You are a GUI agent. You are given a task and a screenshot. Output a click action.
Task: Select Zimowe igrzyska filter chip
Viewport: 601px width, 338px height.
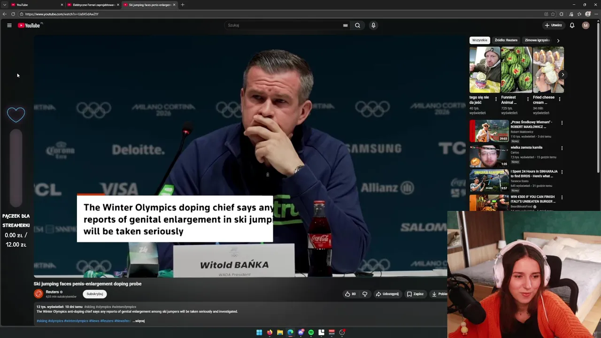point(537,40)
